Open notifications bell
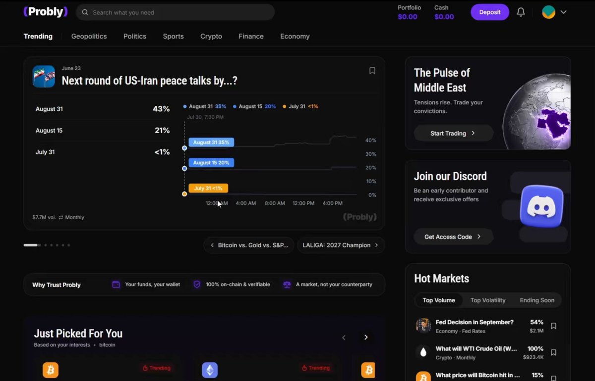The height and width of the screenshot is (381, 595). (x=521, y=12)
